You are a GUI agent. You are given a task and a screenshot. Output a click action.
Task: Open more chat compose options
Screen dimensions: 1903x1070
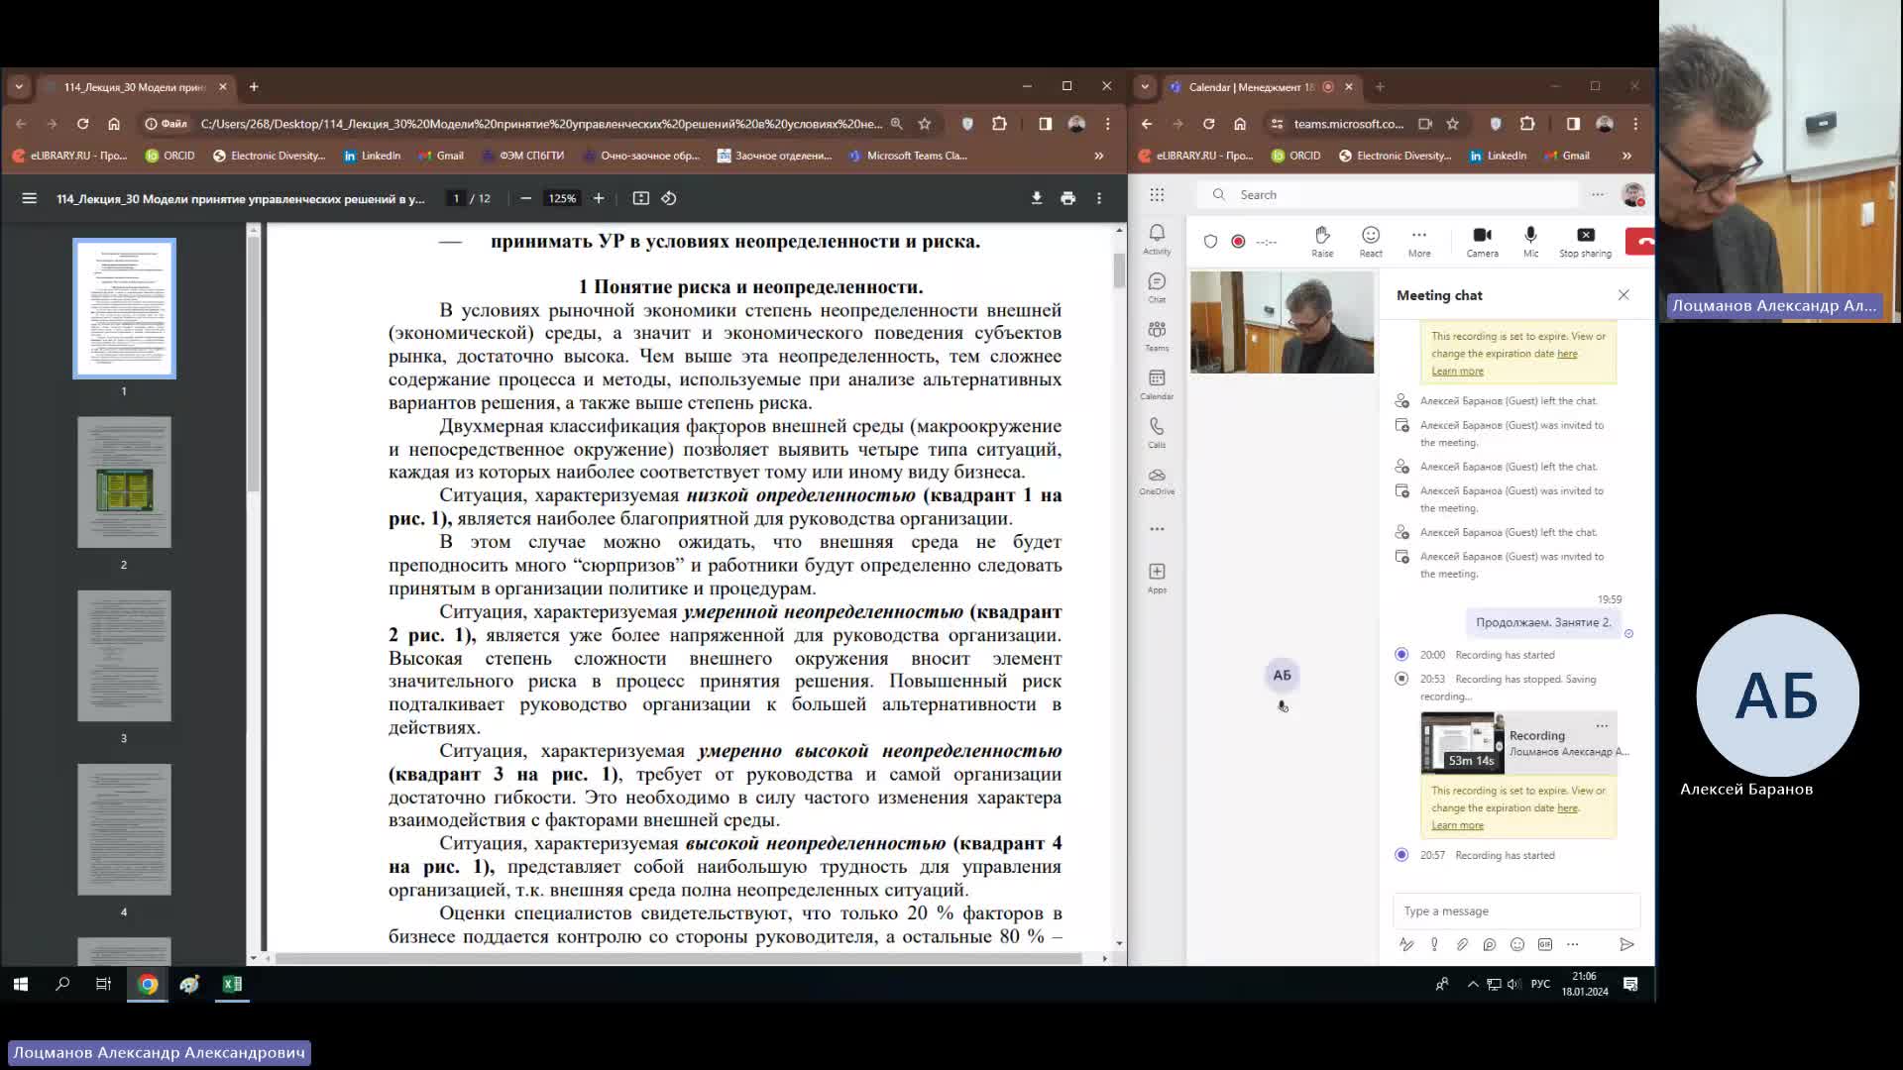pyautogui.click(x=1573, y=944)
